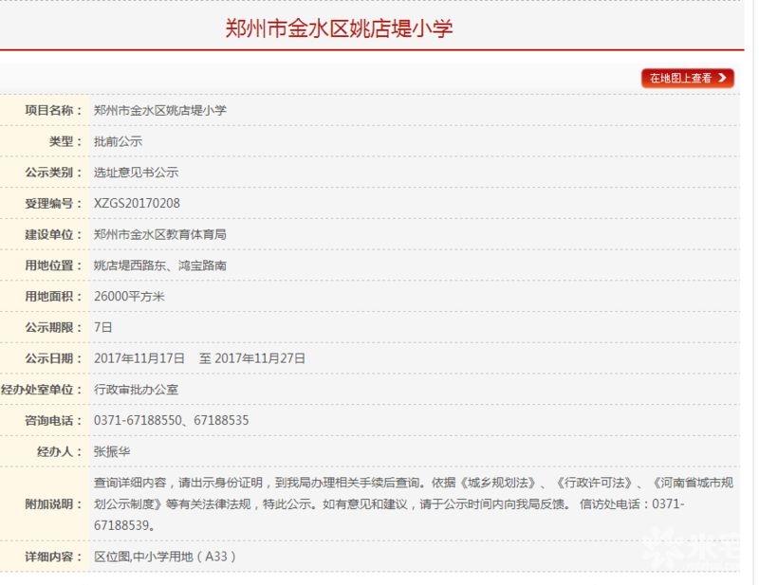Screen dimensions: 759x585
Task: Select project name value 郑州市金水区姚店堤小学 in table
Action: 160,110
